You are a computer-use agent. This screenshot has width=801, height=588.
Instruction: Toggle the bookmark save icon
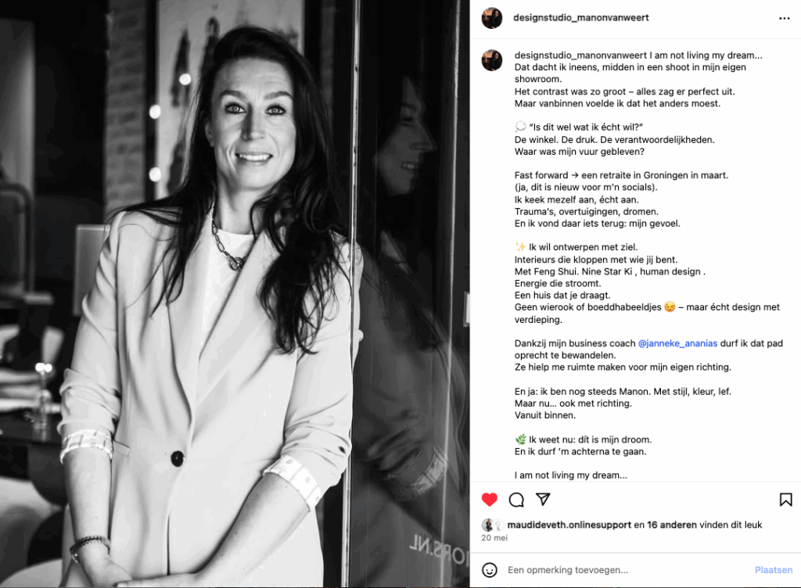(x=785, y=499)
